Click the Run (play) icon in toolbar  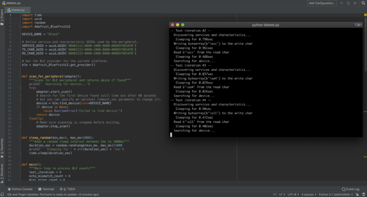(342, 3)
